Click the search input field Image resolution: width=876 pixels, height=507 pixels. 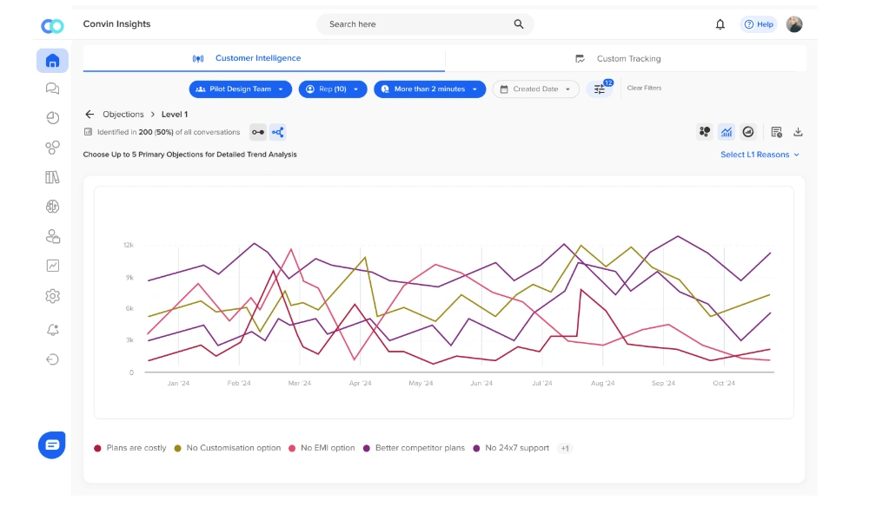(x=417, y=24)
